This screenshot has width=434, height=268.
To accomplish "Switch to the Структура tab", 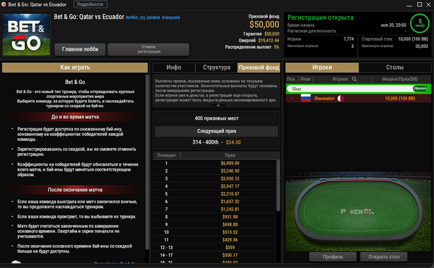I will [216, 67].
